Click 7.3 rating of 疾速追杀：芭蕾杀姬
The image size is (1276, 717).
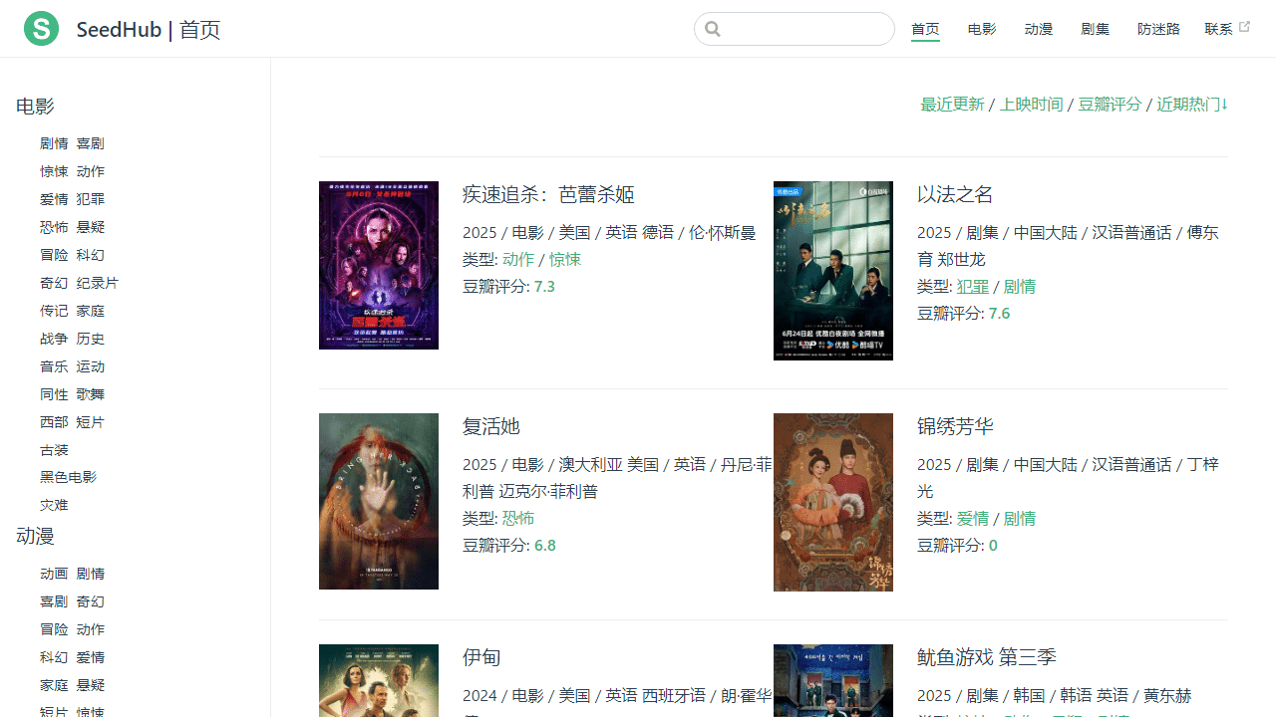coord(544,286)
